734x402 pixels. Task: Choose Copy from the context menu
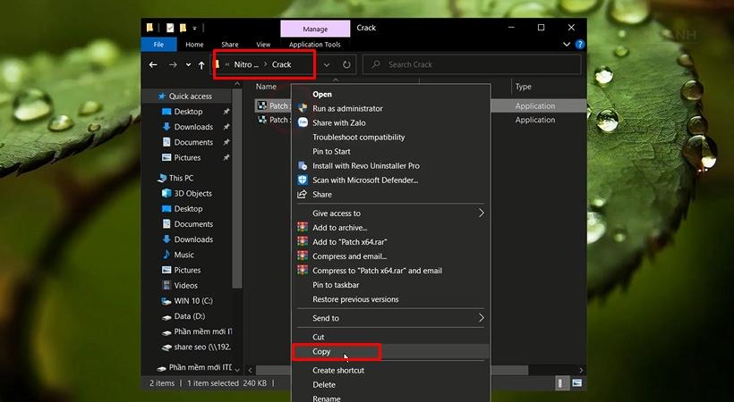click(321, 352)
